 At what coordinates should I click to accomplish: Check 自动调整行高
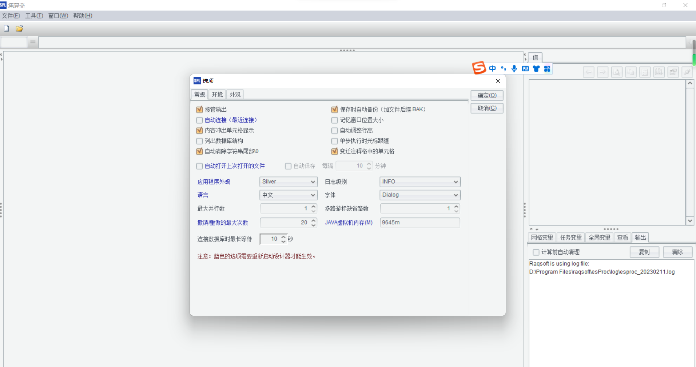point(335,130)
